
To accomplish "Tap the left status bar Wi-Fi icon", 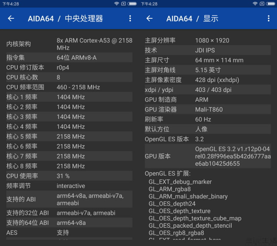I will pyautogui.click(x=117, y=3).
